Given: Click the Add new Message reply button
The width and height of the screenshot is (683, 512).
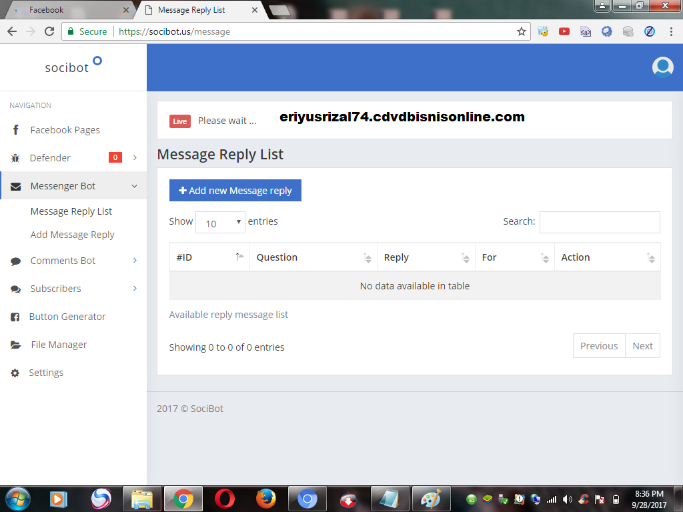Looking at the screenshot, I should coord(235,190).
